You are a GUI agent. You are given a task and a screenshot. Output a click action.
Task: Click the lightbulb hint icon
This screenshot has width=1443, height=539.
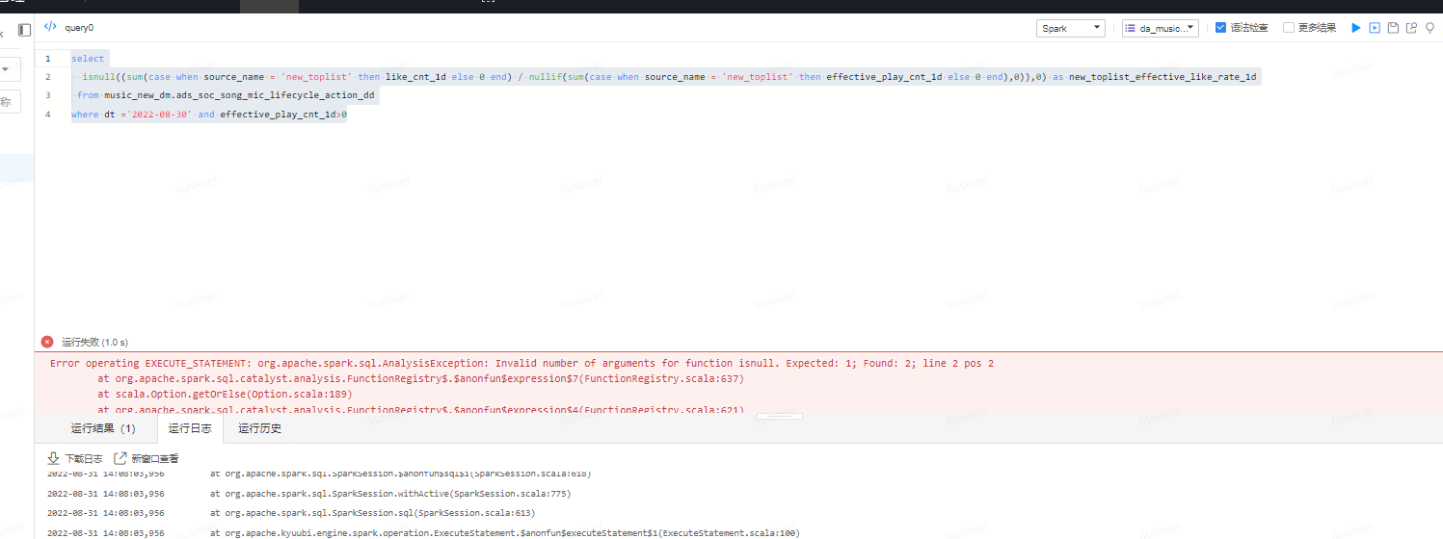[x=1430, y=28]
